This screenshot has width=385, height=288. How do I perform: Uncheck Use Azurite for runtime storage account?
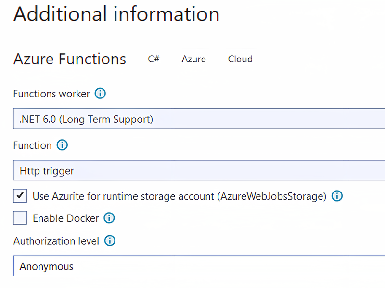point(20,196)
